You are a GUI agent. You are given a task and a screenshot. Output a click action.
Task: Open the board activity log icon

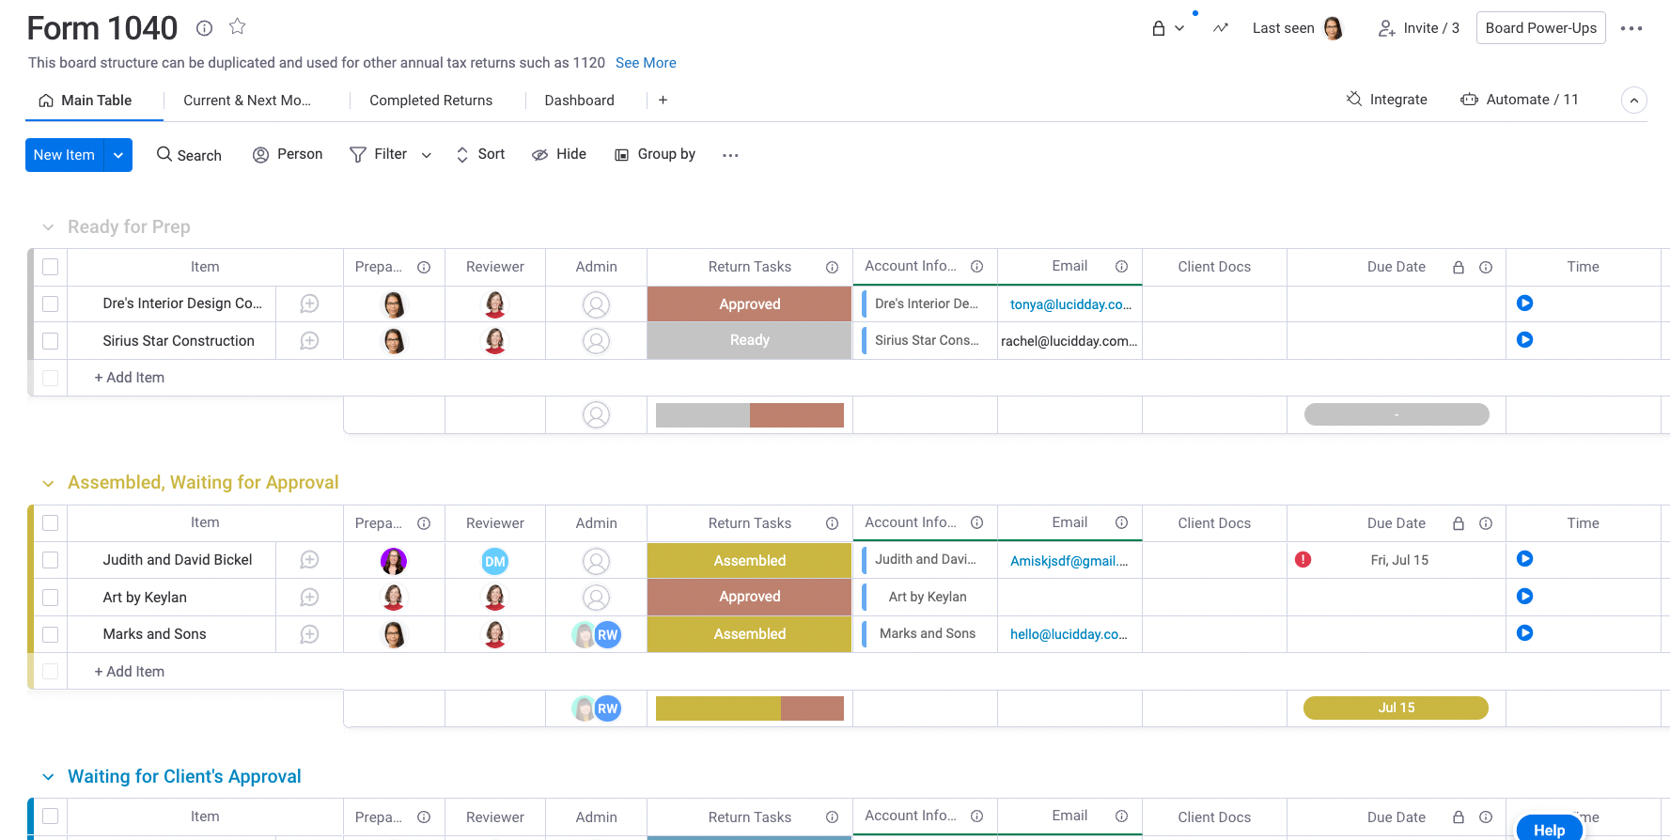coord(1220,28)
